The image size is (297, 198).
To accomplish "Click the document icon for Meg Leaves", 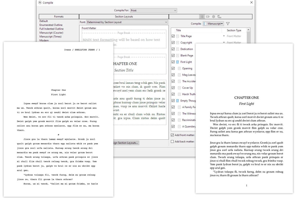I will pyautogui.click(x=179, y=75).
